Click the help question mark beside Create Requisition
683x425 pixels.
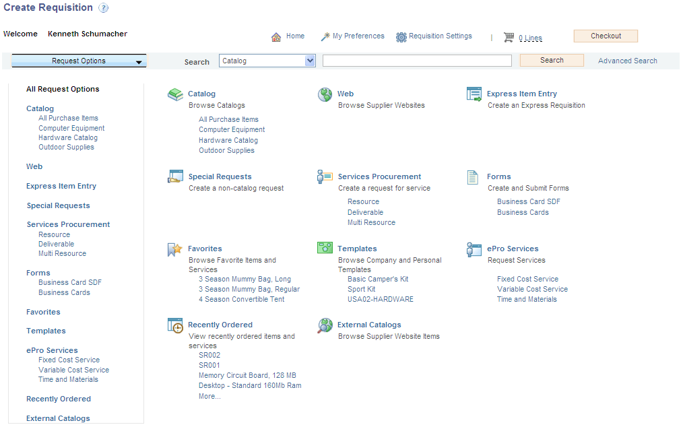pos(102,7)
